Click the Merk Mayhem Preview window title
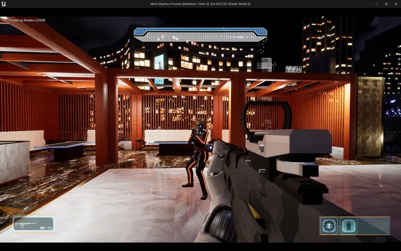This screenshot has height=251, width=401. point(200,4)
